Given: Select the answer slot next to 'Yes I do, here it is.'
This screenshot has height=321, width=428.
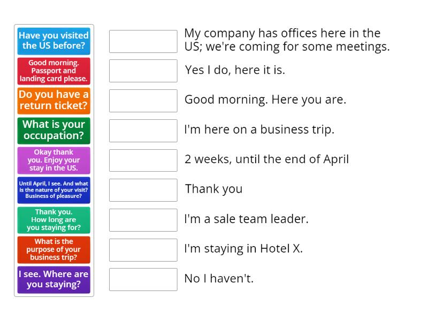Looking at the screenshot, I should (x=143, y=71).
